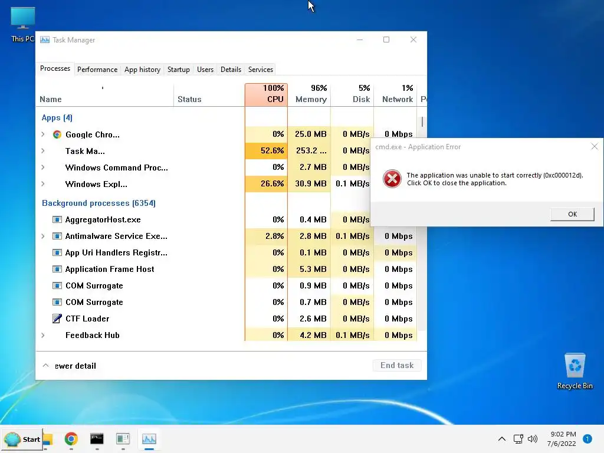Sort by the Memory column header
604x453 pixels.
click(x=309, y=94)
